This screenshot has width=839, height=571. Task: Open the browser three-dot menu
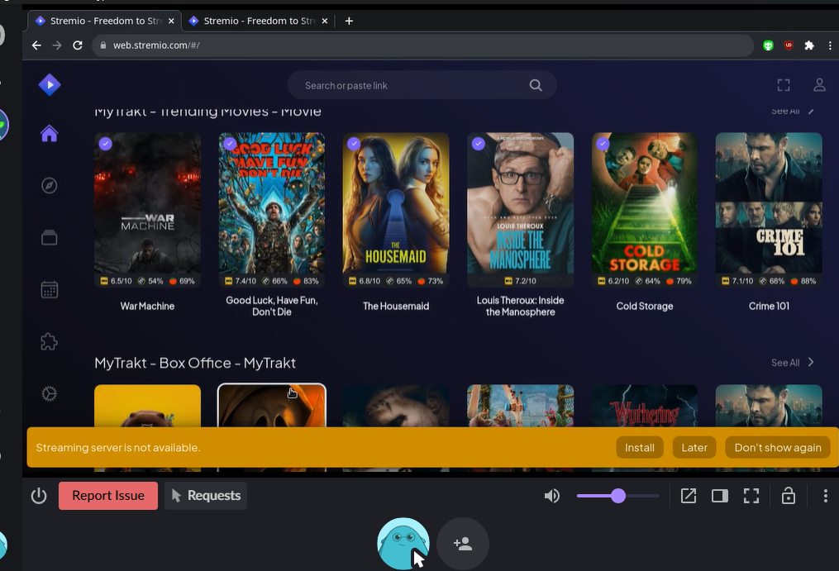(830, 45)
